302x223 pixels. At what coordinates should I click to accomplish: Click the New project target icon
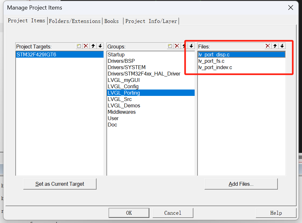point(79,46)
